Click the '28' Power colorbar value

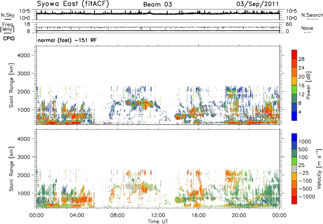301,59
